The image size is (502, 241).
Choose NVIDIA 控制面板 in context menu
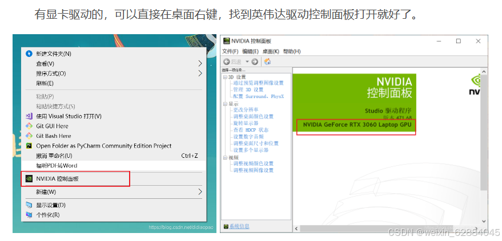(113, 179)
